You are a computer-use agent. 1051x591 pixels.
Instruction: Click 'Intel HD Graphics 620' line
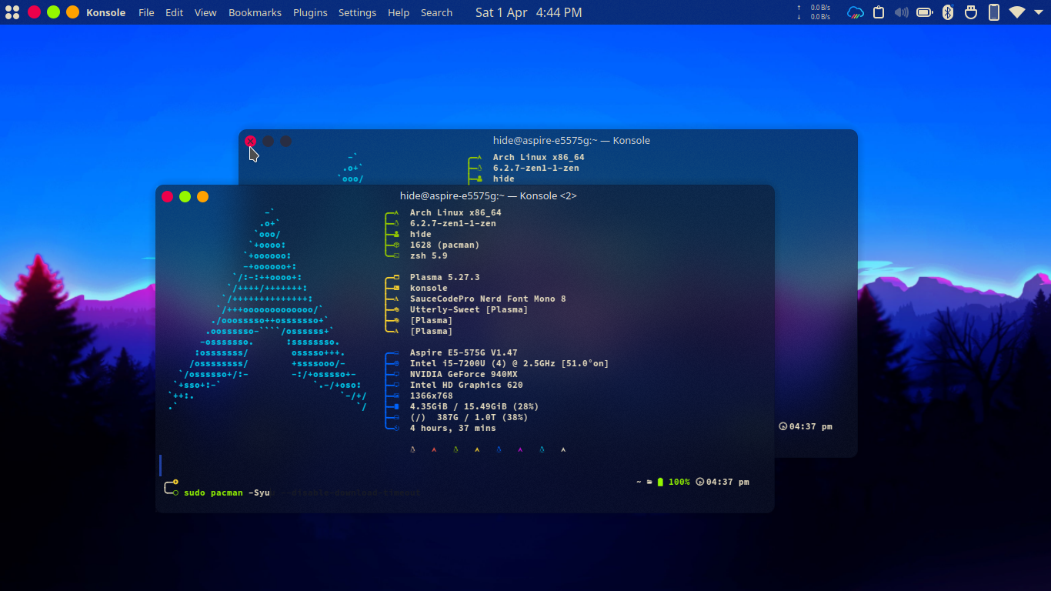[466, 385]
